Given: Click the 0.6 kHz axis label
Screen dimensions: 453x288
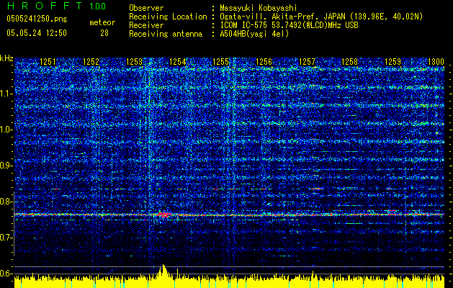Looking at the screenshot, I should click(x=6, y=274).
